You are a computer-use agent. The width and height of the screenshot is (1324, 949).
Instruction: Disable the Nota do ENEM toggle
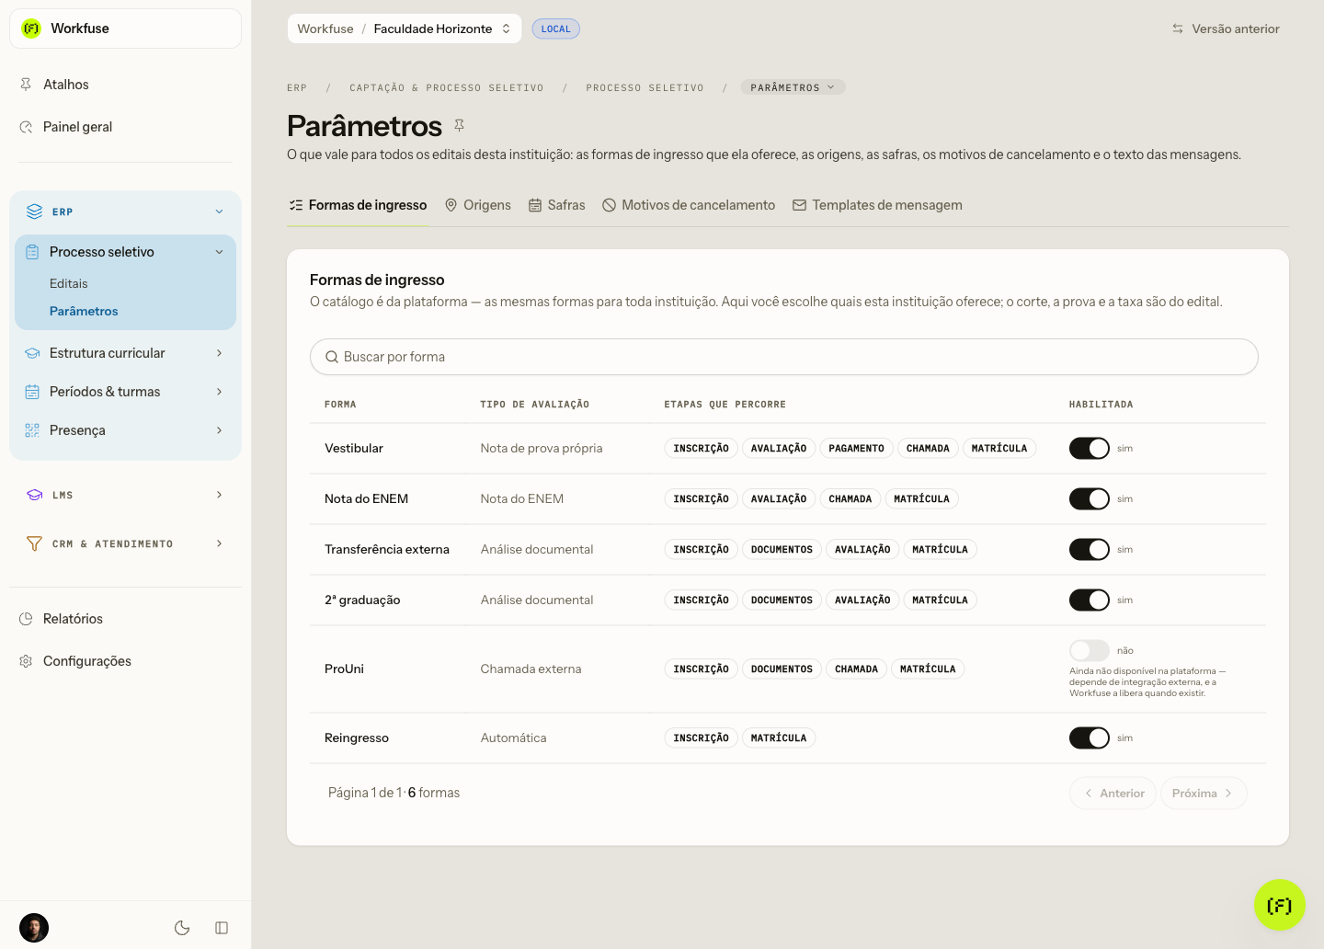1090,499
